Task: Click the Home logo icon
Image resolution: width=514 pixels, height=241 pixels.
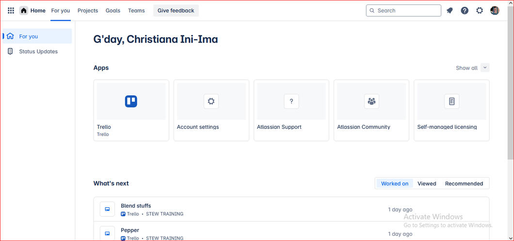Action: coord(24,11)
